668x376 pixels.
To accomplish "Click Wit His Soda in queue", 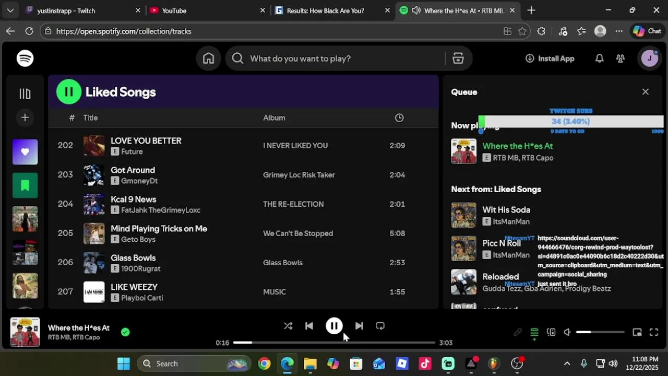I will [506, 210].
